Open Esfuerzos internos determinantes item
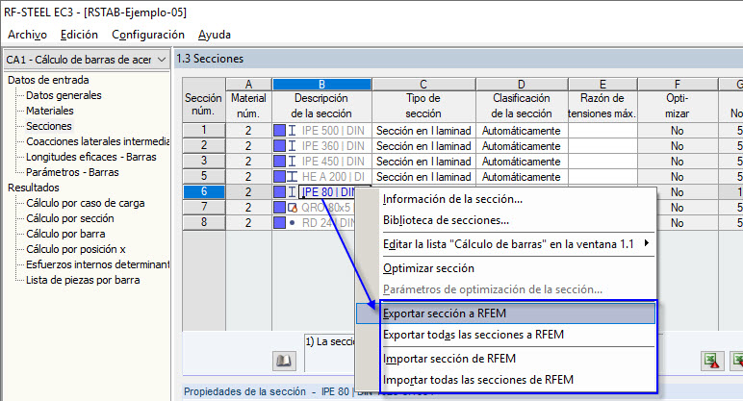 tap(97, 264)
